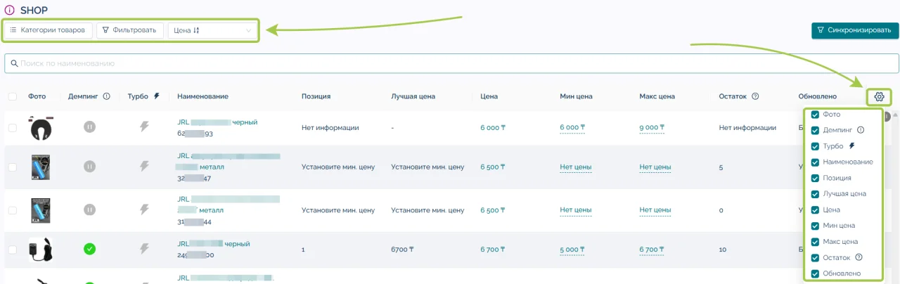
Task: Open the column settings gear icon
Action: coord(878,96)
